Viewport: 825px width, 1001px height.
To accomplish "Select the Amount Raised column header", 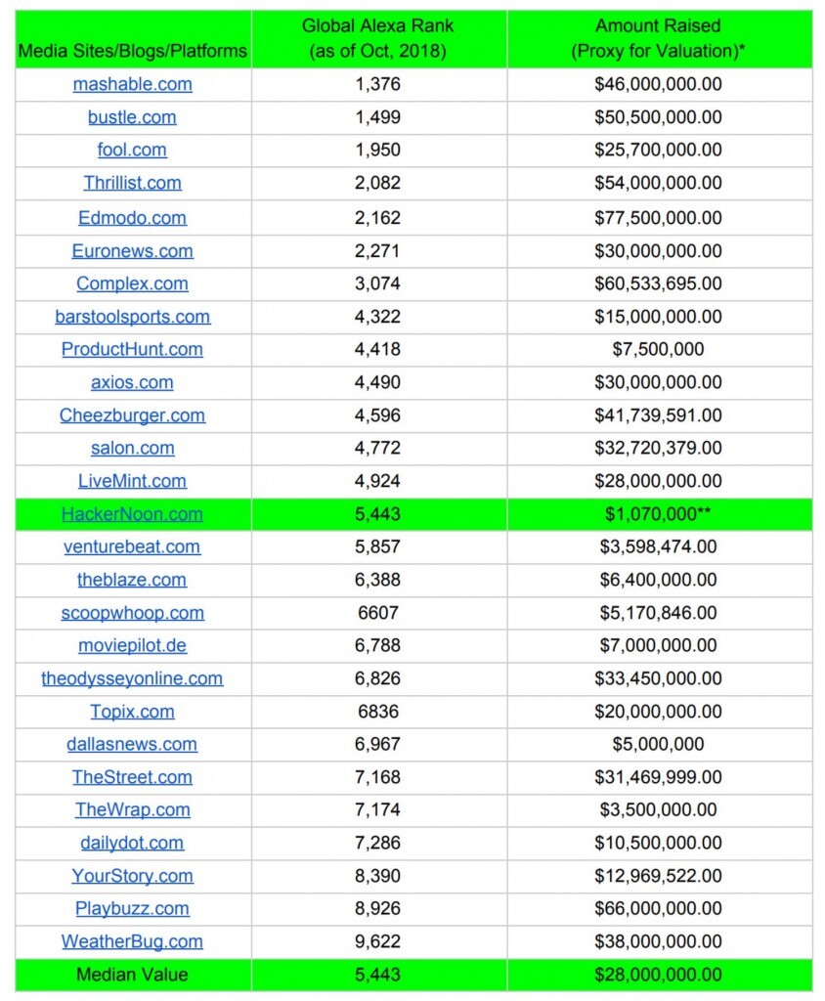I will pos(658,38).
